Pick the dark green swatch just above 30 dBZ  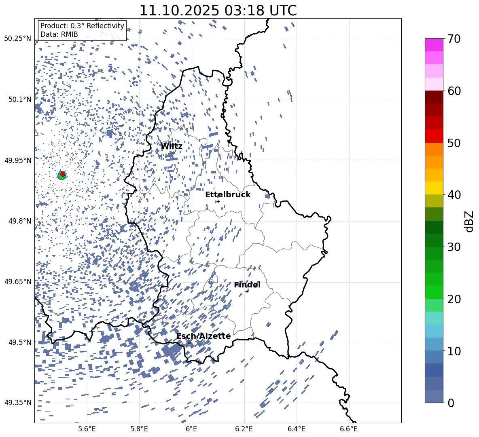pos(434,240)
